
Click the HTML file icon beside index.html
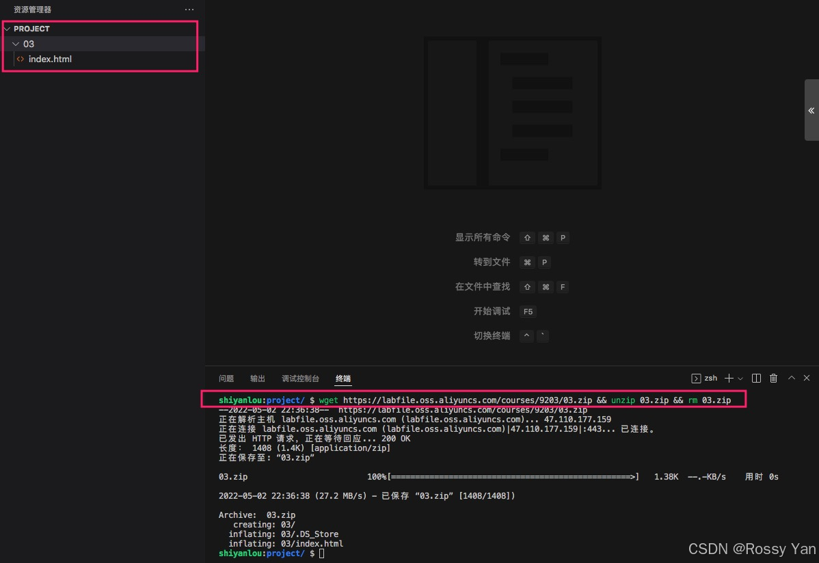pos(21,59)
